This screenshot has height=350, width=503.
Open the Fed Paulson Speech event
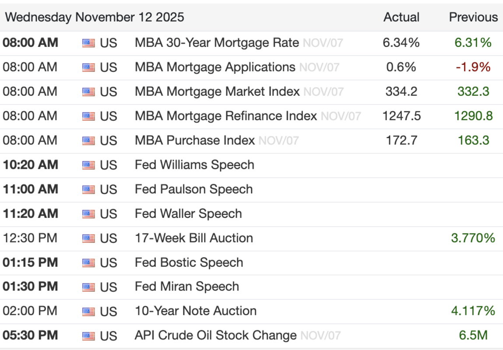[x=193, y=189]
